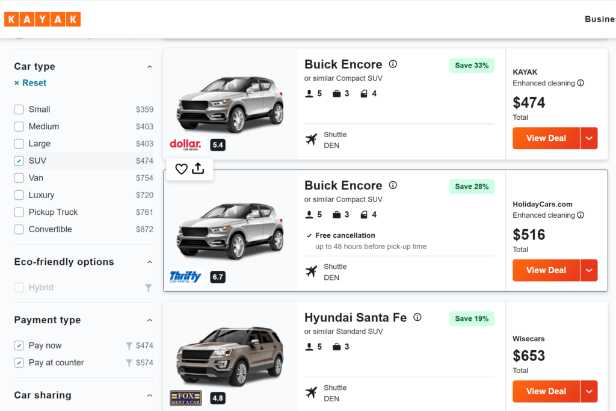
Task: Open the Thrifty Buick Encore car image
Action: (x=230, y=231)
